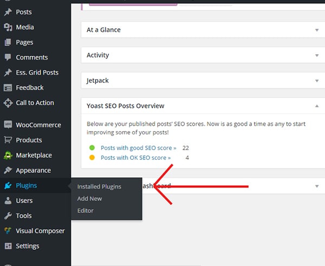
Task: Click the Plugins plug icon
Action: [x=8, y=186]
